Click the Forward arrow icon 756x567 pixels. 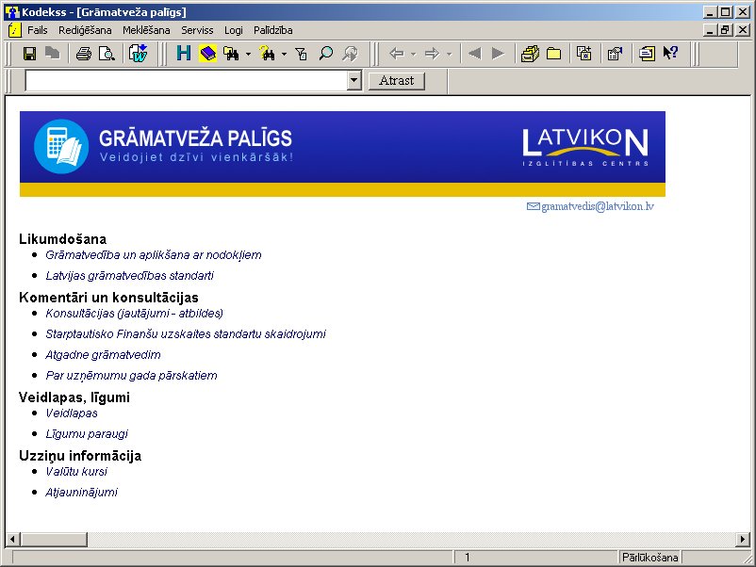(432, 54)
